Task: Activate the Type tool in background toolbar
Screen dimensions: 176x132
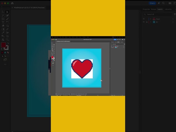Action: [x=3, y=22]
